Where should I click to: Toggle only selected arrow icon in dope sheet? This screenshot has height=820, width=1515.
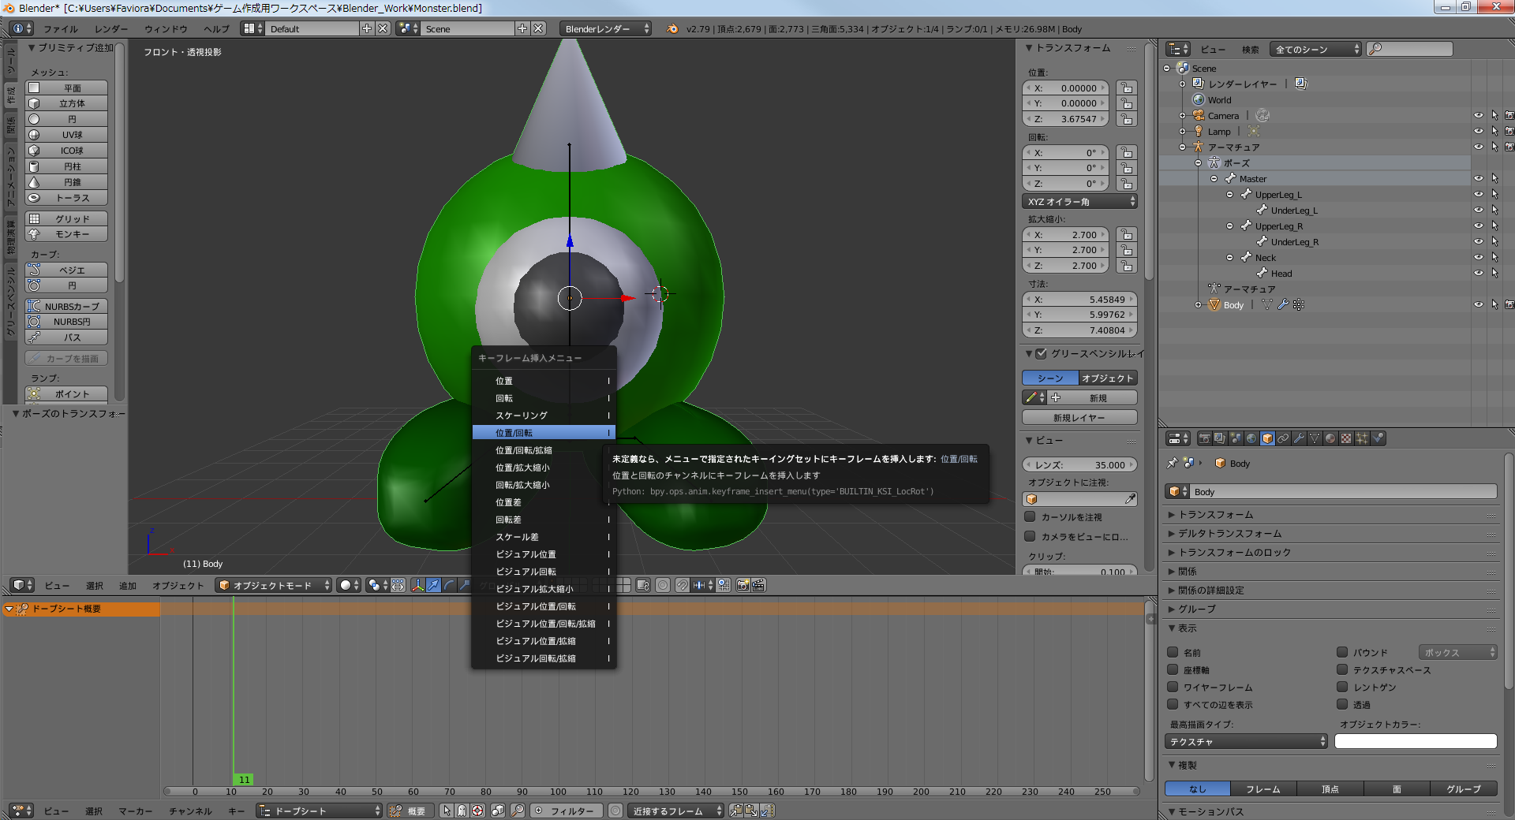(x=447, y=811)
